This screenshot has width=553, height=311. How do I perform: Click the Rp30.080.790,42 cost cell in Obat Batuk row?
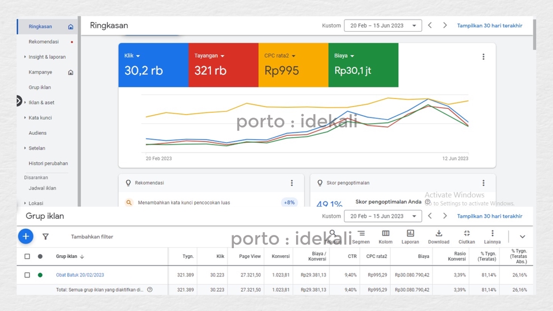(412, 275)
